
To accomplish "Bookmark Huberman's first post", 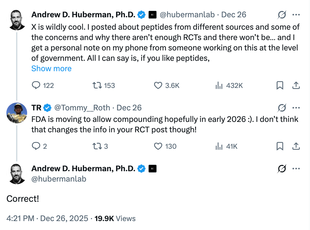I will [280, 86].
